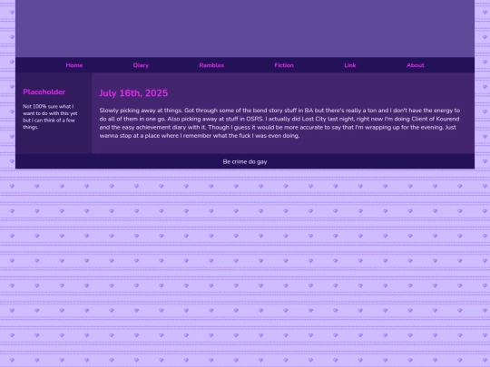
Task: Click 'Client of Kourend' in the diary text
Action: [435, 119]
